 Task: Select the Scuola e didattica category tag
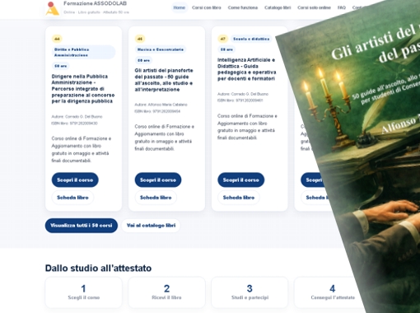pyautogui.click(x=251, y=39)
